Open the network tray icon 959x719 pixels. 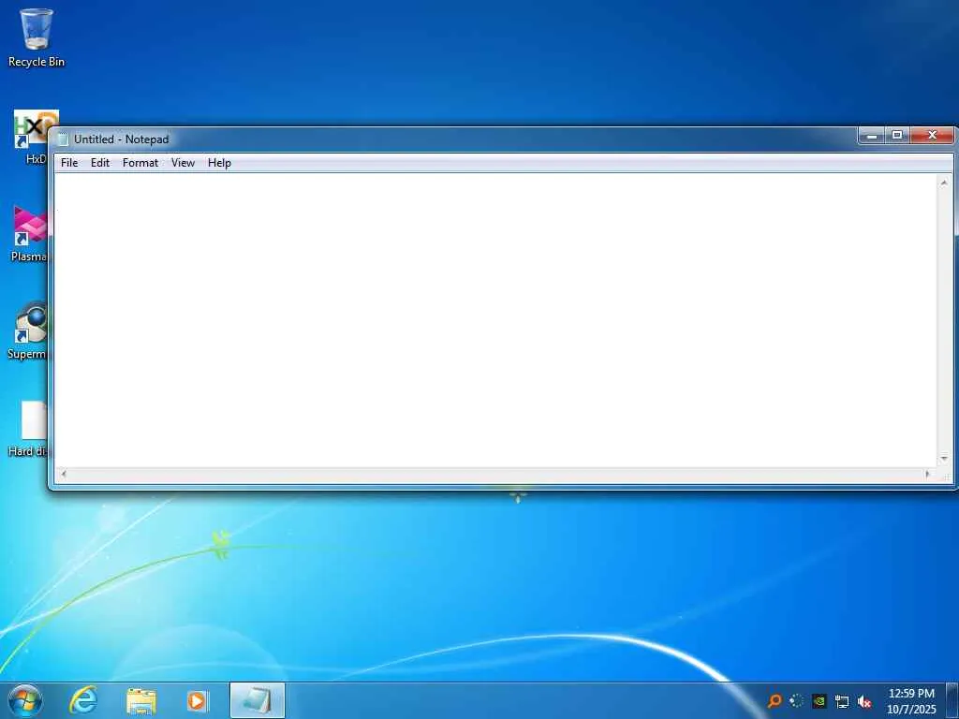[x=842, y=701]
